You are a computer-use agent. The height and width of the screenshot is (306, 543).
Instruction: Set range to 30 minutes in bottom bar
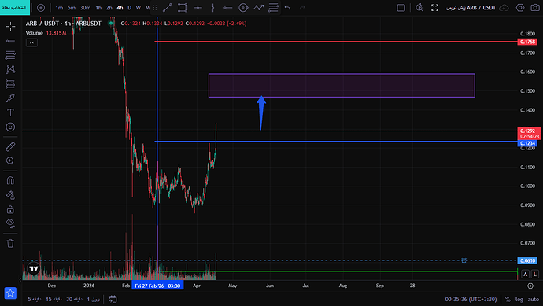[74, 299]
